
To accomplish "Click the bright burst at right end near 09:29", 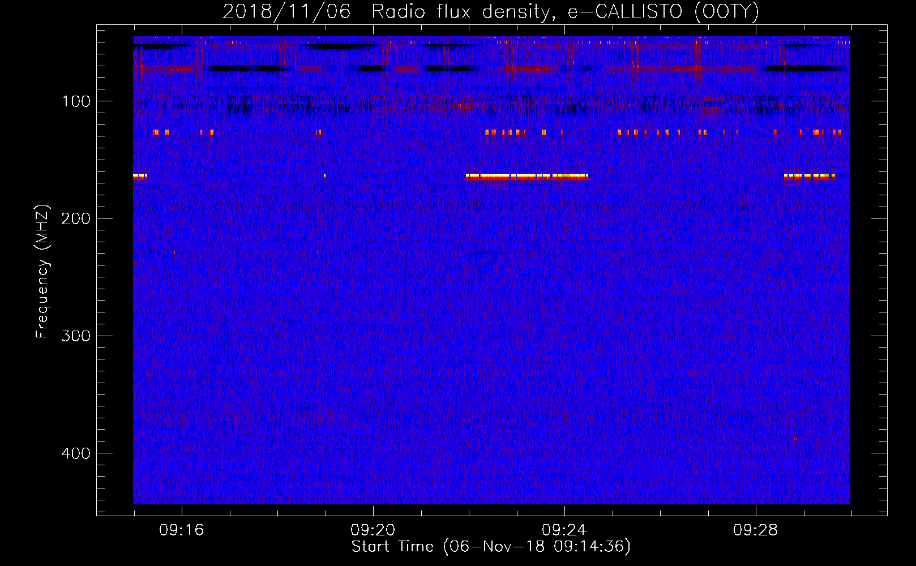I will tap(810, 177).
